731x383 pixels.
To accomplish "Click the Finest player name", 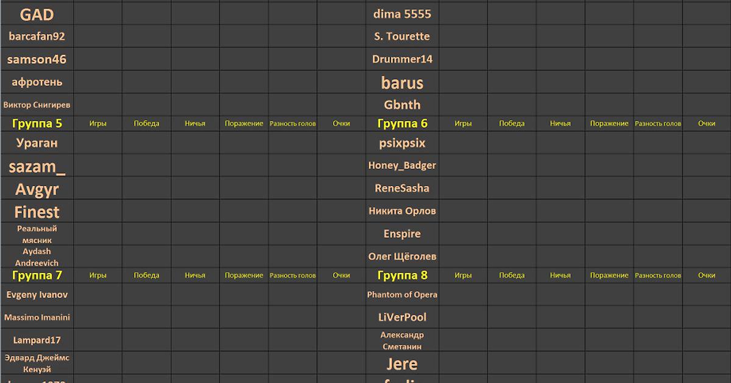I will click(x=37, y=212).
